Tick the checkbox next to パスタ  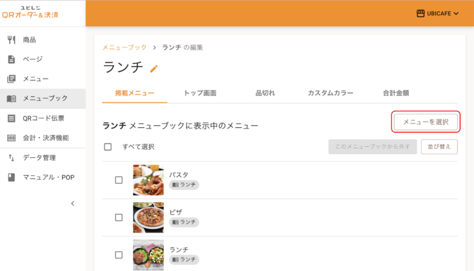point(118,180)
